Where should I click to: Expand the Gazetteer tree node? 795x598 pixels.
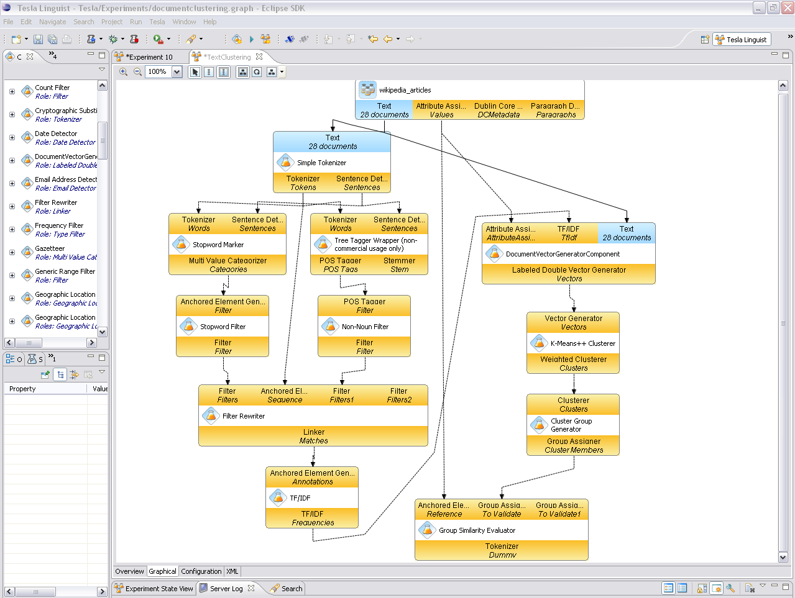pyautogui.click(x=12, y=253)
